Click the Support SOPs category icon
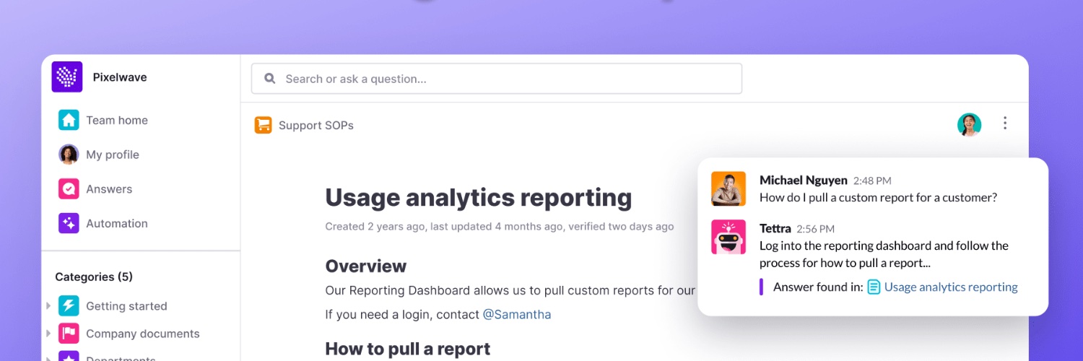Image resolution: width=1083 pixels, height=361 pixels. click(263, 126)
